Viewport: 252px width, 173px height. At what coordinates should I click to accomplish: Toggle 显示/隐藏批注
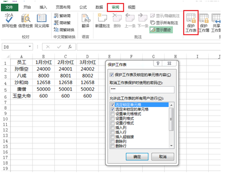point(165,16)
